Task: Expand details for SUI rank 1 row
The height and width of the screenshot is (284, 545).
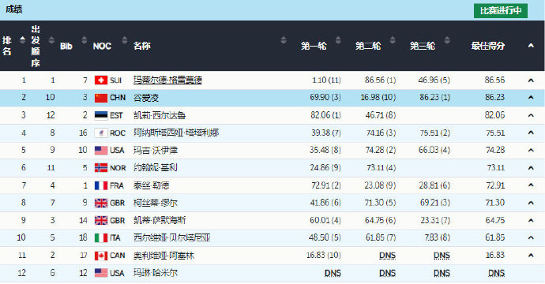Action: pos(531,80)
